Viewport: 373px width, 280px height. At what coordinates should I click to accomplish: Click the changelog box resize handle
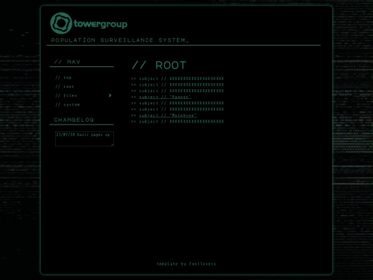[113, 144]
